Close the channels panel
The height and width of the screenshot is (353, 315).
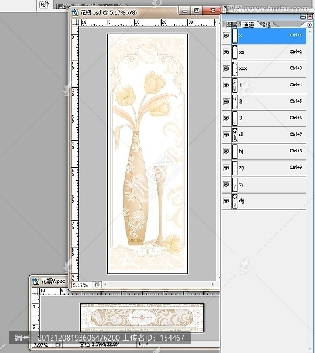point(310,17)
